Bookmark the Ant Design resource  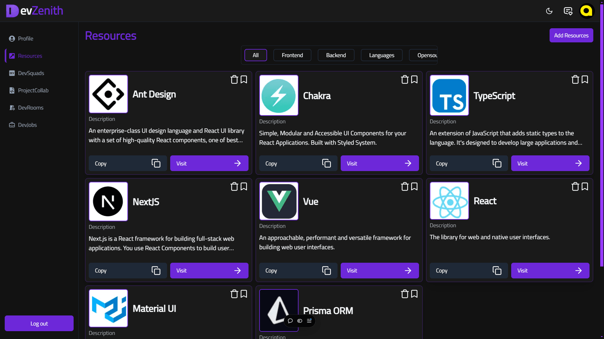tap(244, 79)
